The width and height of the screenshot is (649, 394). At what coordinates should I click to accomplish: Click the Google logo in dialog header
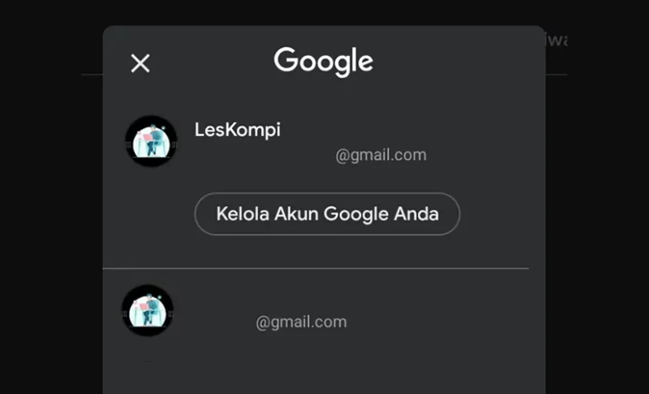323,62
